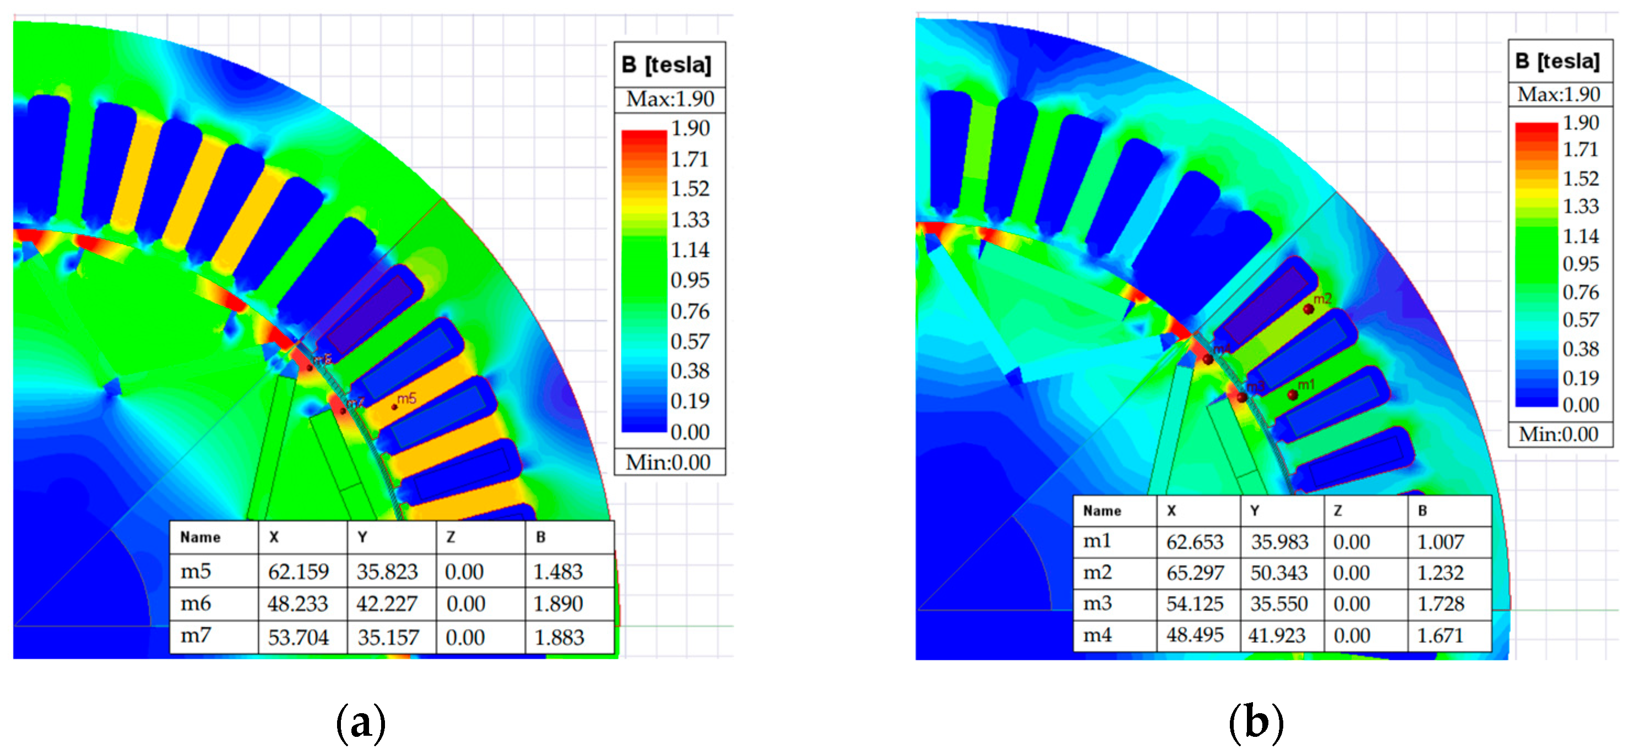Click the Max:1.90 label in right legend
1633x755 pixels.
point(1559,95)
